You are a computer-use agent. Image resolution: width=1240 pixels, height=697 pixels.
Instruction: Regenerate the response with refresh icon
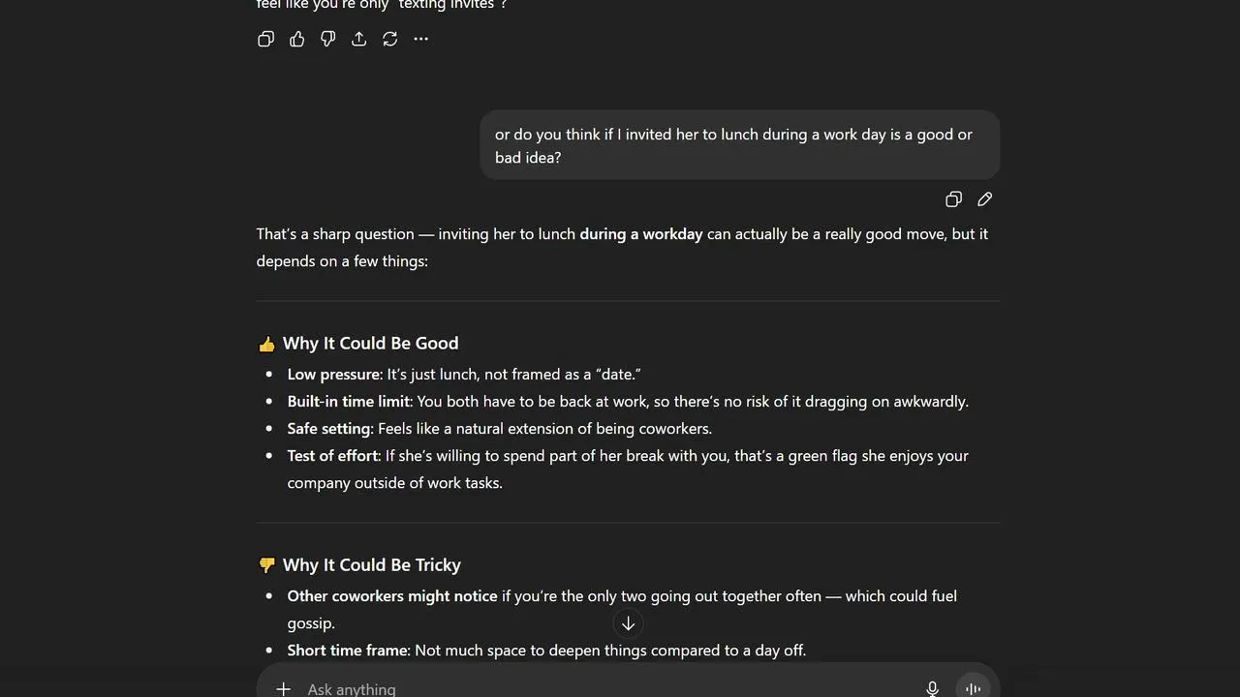tap(390, 39)
